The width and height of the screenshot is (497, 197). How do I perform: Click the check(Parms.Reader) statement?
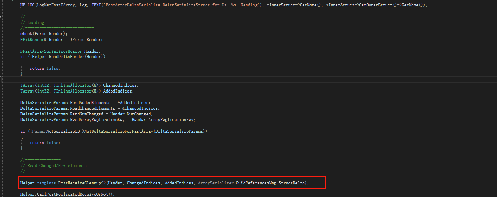[44, 34]
